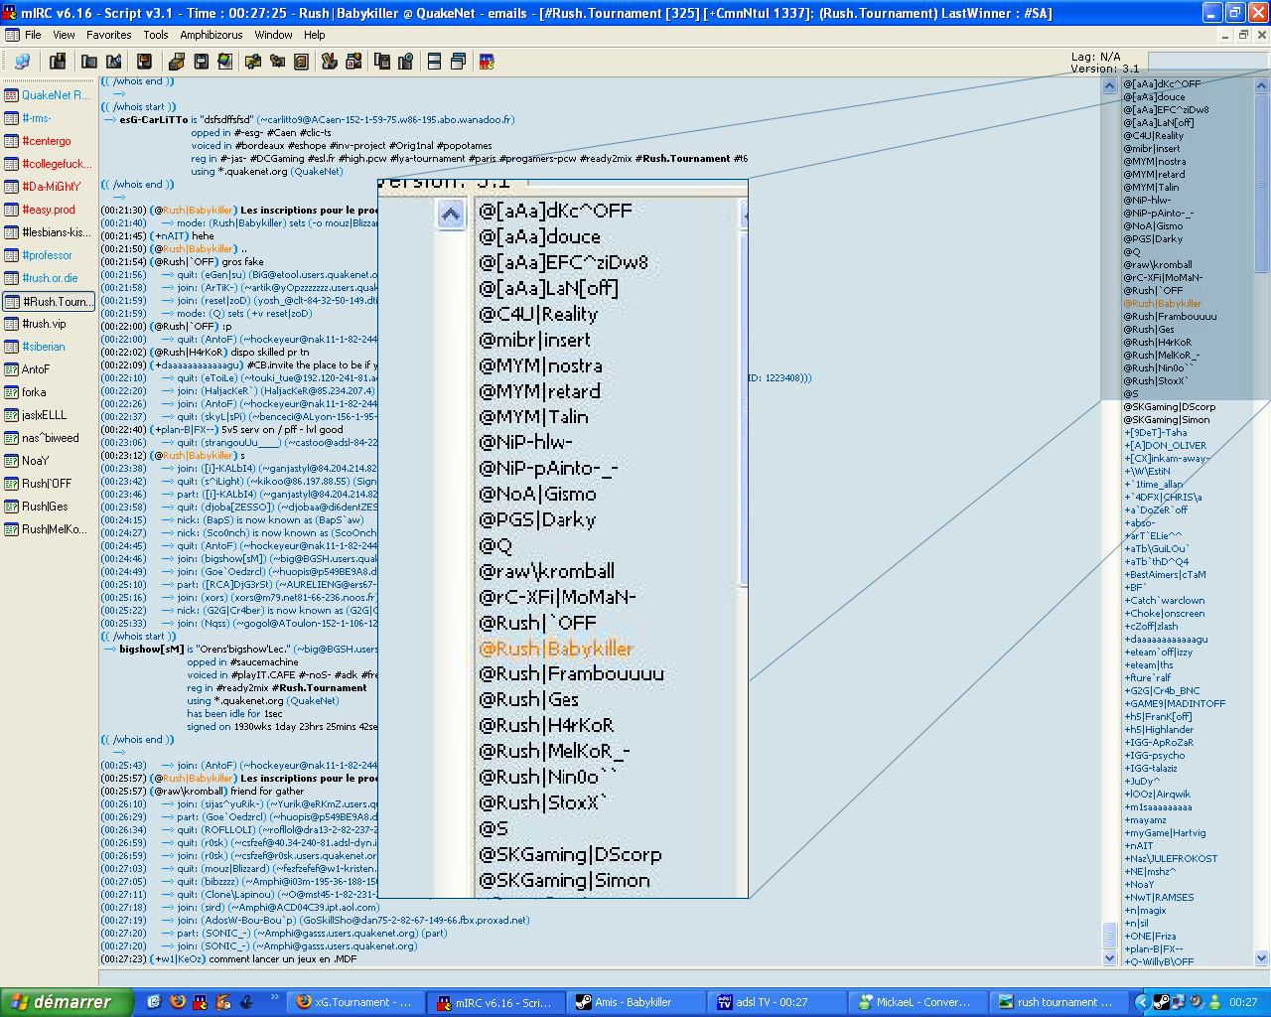Click the Firefox icon in quick launch

[178, 1002]
